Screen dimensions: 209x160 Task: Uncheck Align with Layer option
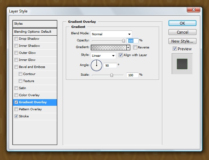click(x=121, y=55)
